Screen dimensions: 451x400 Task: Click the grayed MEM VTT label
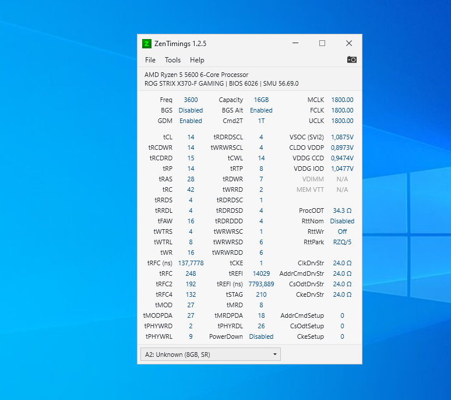point(311,190)
